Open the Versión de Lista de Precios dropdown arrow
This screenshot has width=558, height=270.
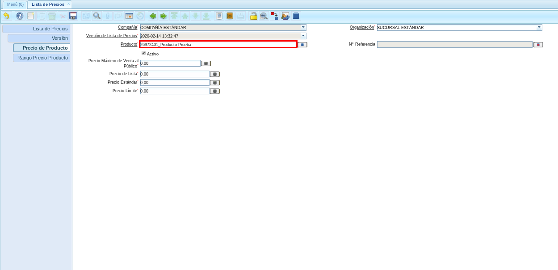303,36
